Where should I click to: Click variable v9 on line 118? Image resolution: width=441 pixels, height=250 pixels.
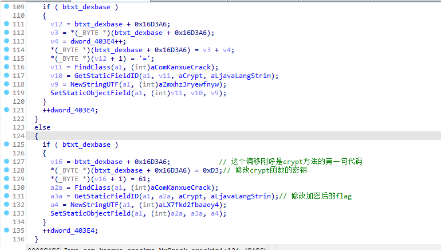click(54, 84)
